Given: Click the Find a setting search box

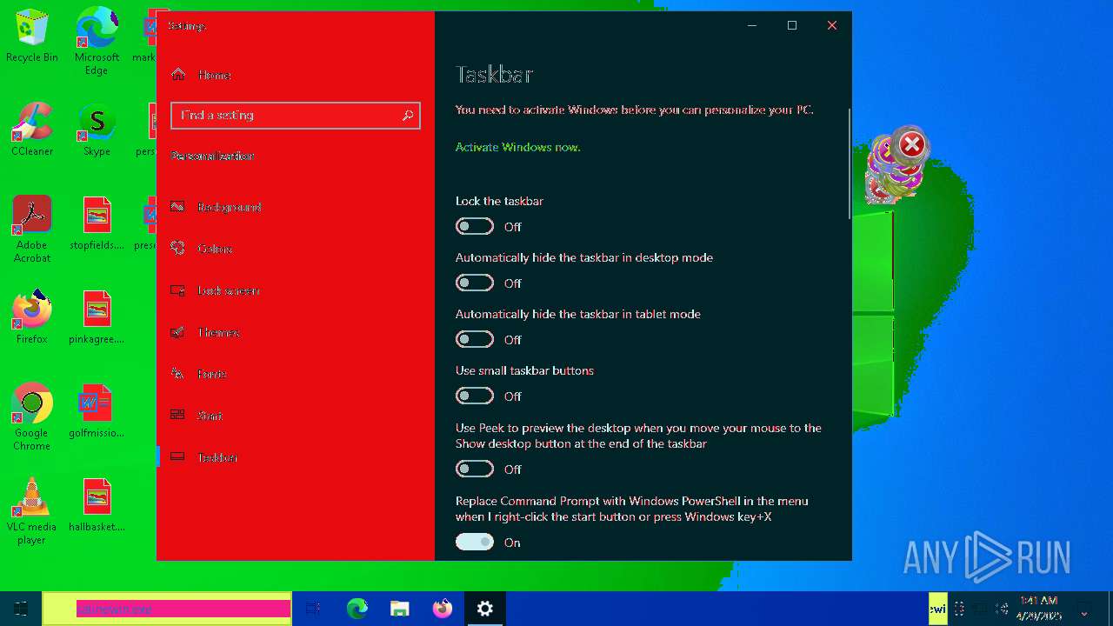Looking at the screenshot, I should (x=296, y=116).
